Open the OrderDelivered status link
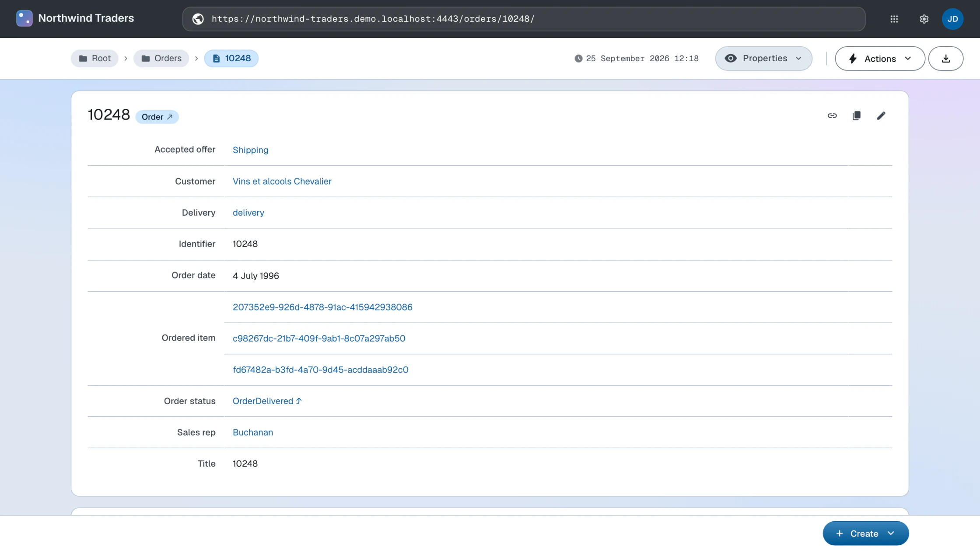This screenshot has width=980, height=551. [267, 401]
